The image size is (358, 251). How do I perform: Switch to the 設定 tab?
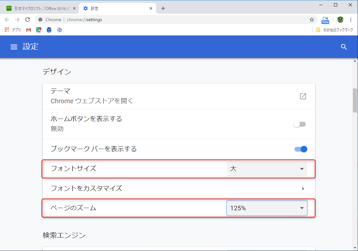click(x=112, y=8)
